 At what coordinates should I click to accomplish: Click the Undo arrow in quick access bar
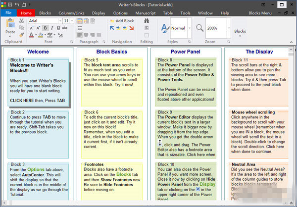[x=16, y=4]
